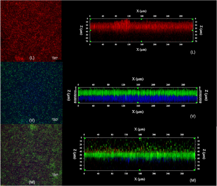Click top-right green corner handle of plot M
217x186 pixels.
point(194,138)
